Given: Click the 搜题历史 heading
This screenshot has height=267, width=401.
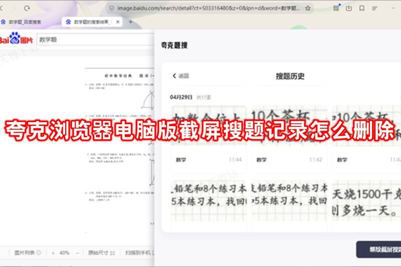Looking at the screenshot, I should [290, 76].
